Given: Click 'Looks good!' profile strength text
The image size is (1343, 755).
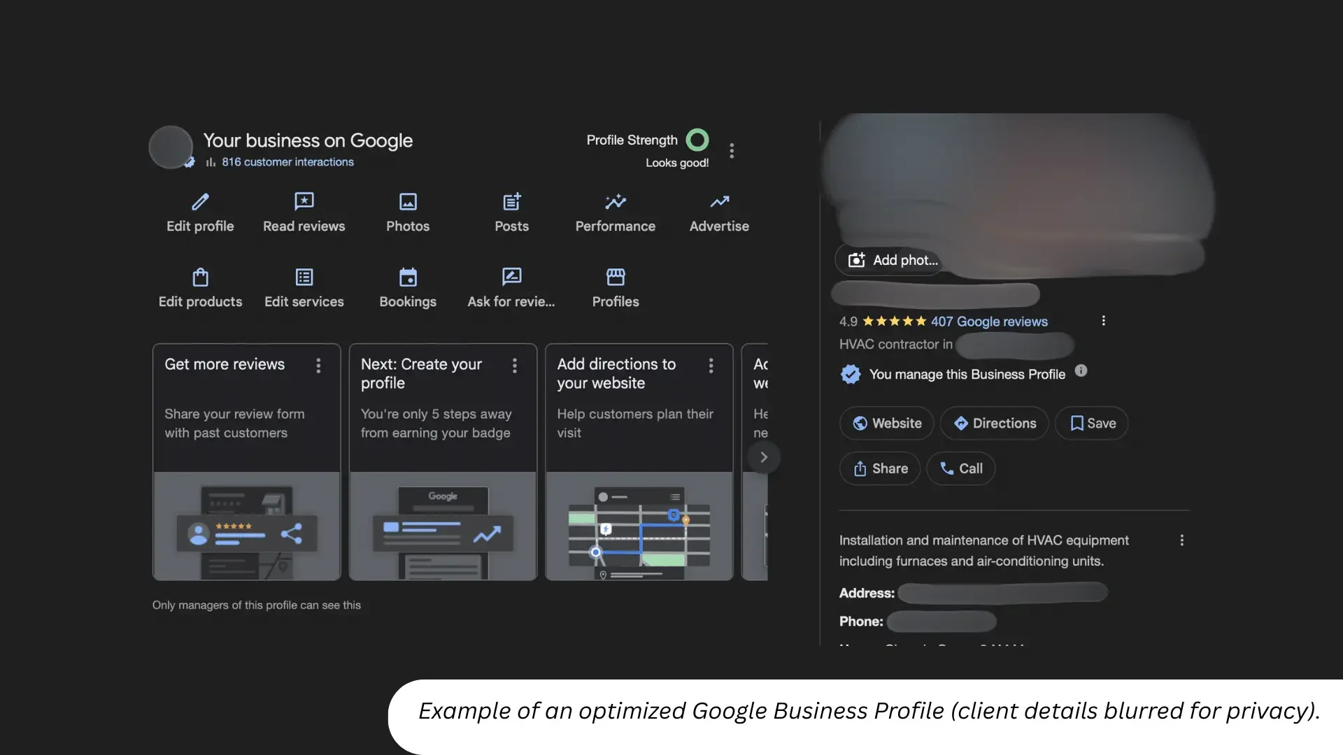Looking at the screenshot, I should [x=677, y=163].
